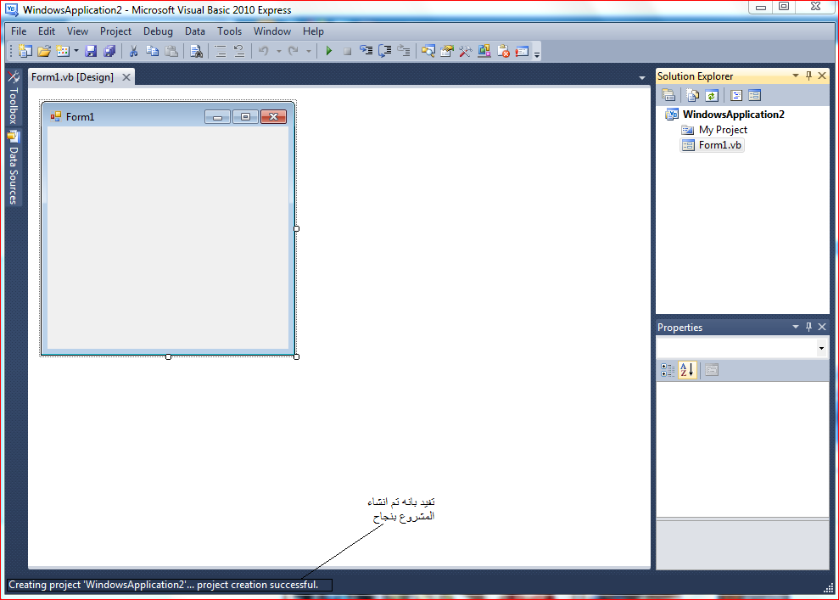This screenshot has height=600, width=839.
Task: Close the Form1.vb [Design] tab
Action: 126,77
